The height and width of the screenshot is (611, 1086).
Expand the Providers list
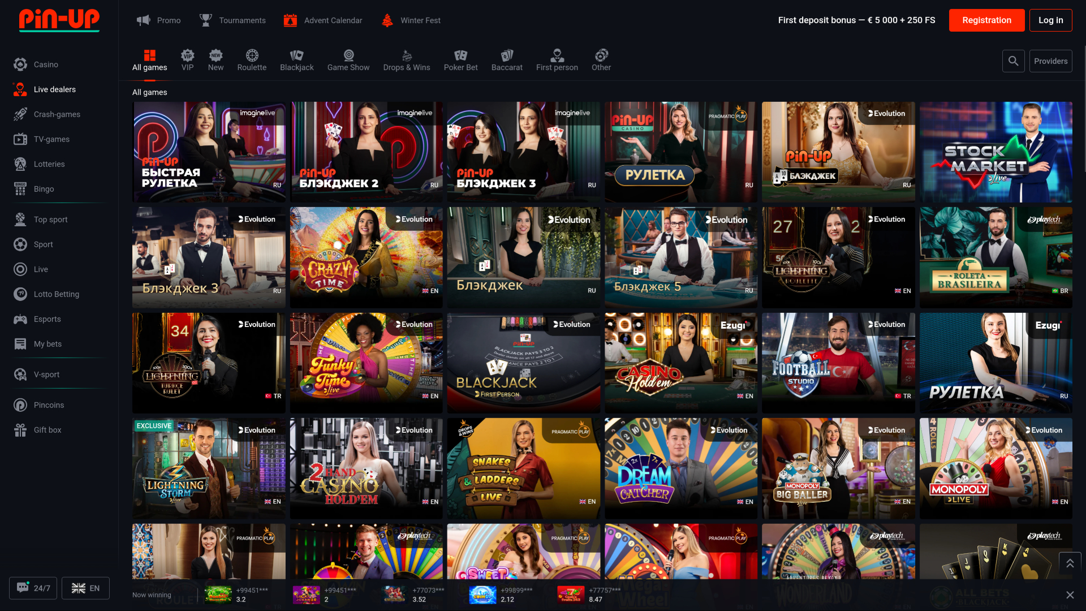[1050, 61]
